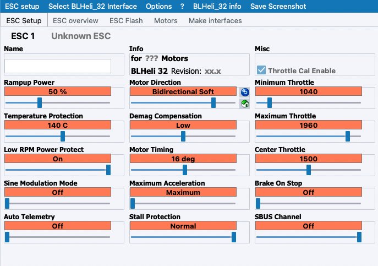
Task: Open the BLHeli_32 info menu
Action: tap(217, 6)
